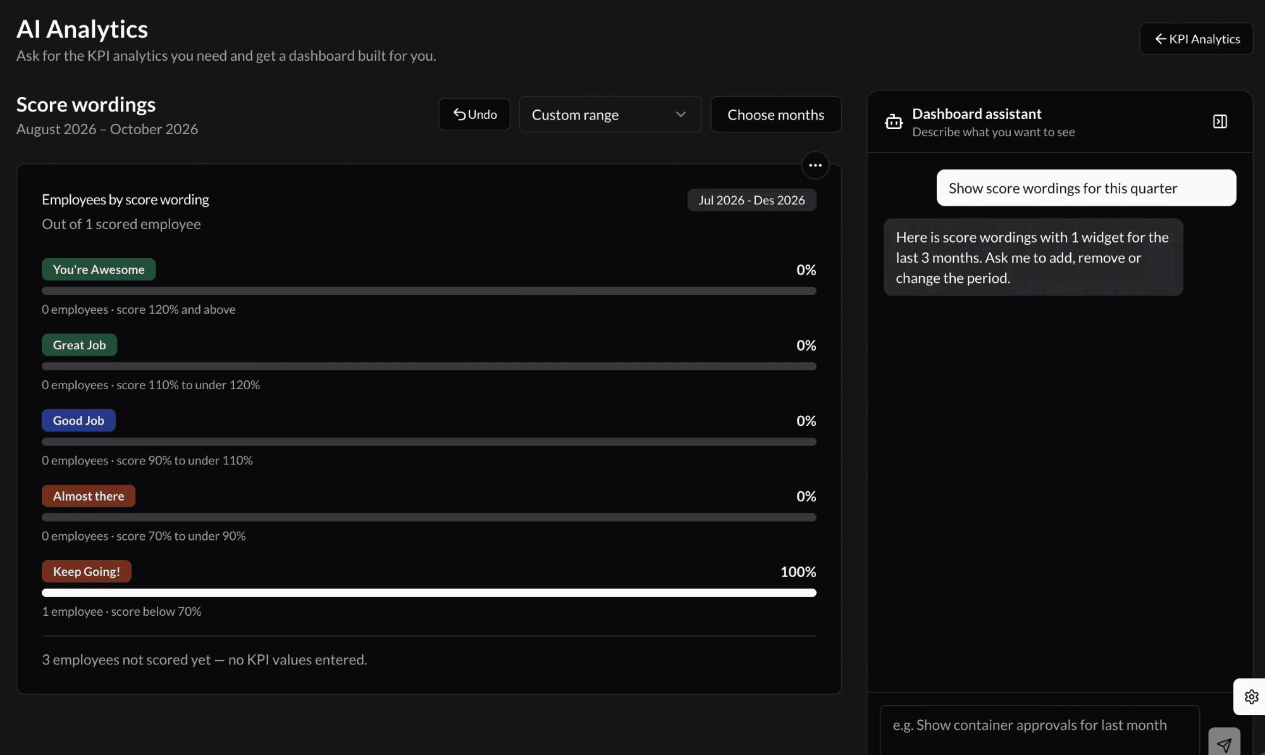Click the Score wordings heading
Image resolution: width=1265 pixels, height=755 pixels.
click(x=86, y=104)
